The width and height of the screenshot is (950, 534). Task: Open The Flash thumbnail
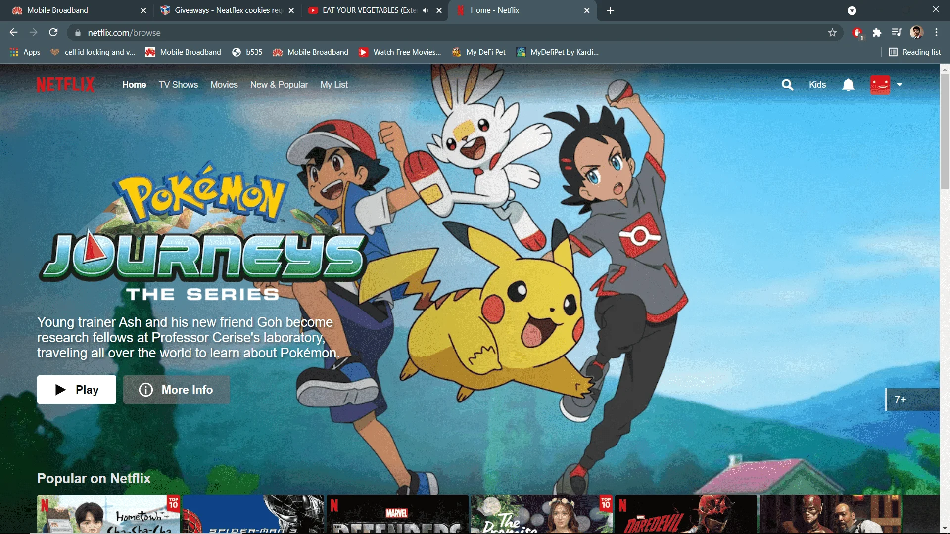[x=831, y=514]
